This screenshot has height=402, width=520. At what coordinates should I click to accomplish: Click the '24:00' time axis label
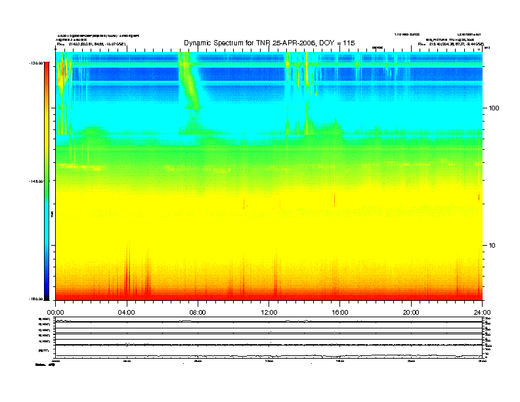[x=482, y=313]
